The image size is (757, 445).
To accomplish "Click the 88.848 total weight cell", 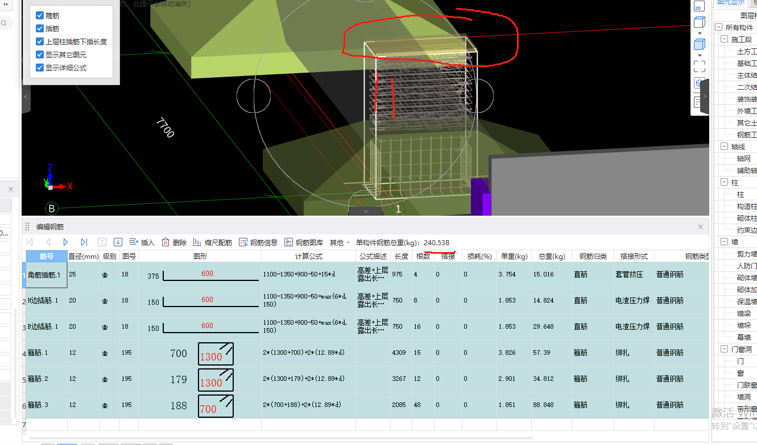I will pyautogui.click(x=552, y=405).
